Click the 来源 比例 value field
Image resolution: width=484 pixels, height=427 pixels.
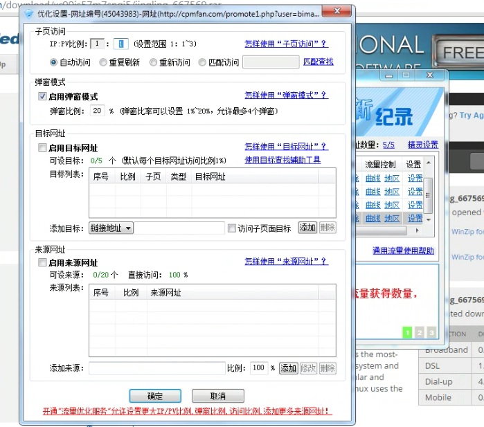tap(258, 367)
